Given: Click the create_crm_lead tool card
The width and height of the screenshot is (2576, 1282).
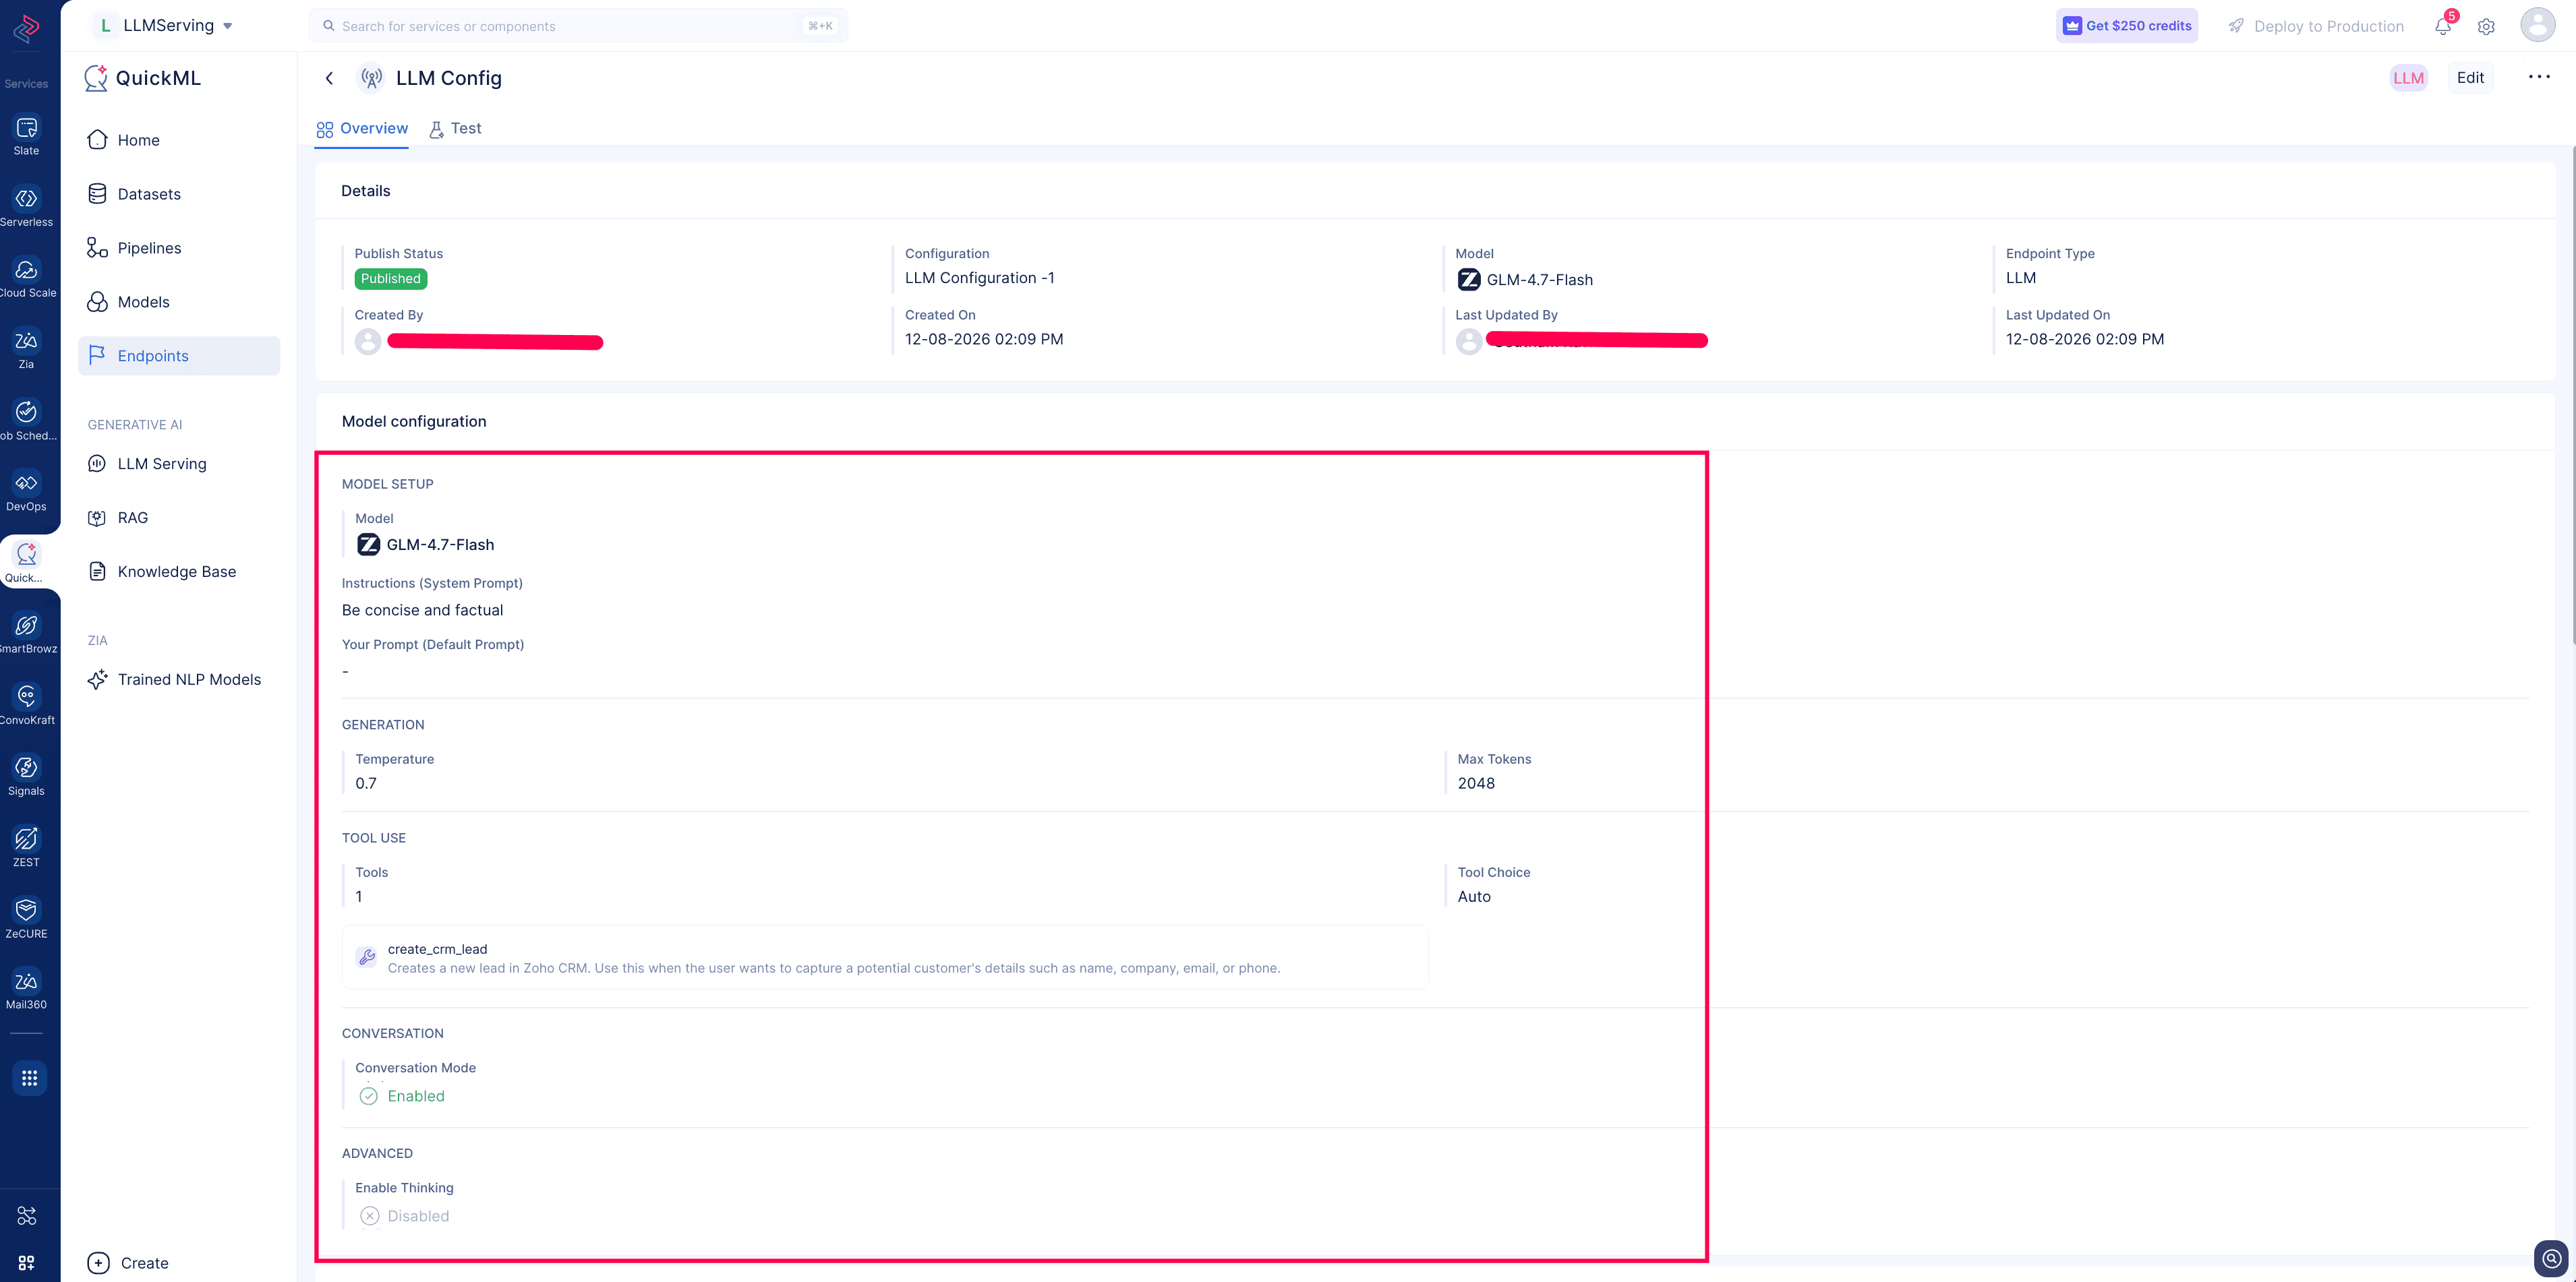Looking at the screenshot, I should [x=885, y=957].
